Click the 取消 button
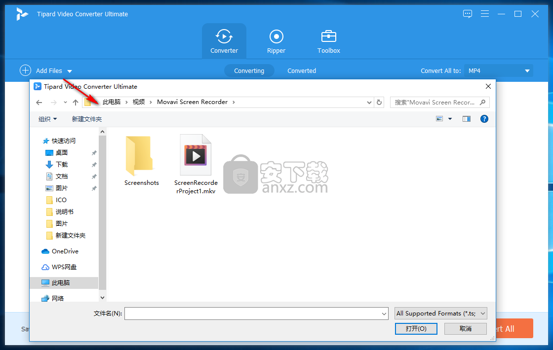Image resolution: width=553 pixels, height=350 pixels. [466, 328]
